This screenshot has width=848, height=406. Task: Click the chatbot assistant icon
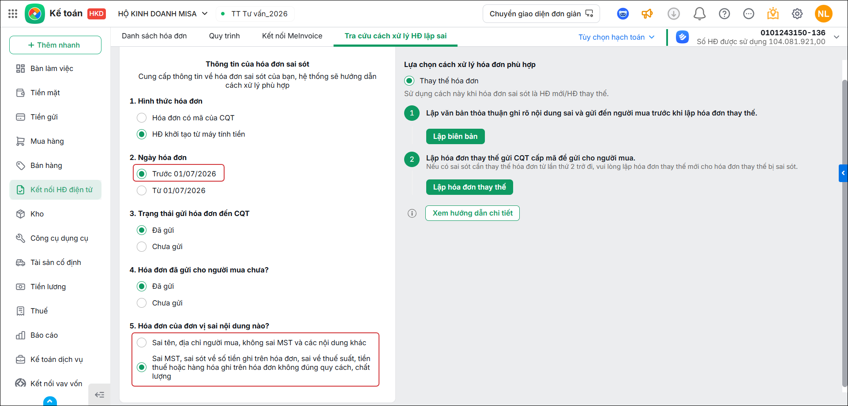[x=623, y=14]
